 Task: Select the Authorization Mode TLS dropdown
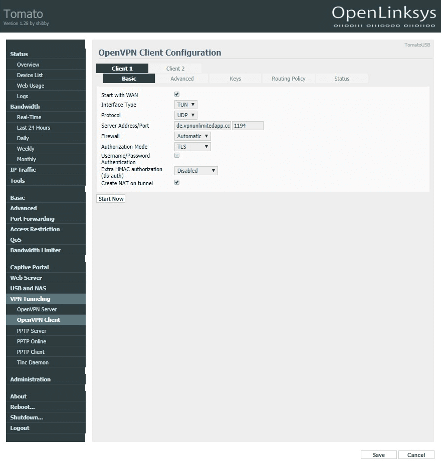point(192,146)
